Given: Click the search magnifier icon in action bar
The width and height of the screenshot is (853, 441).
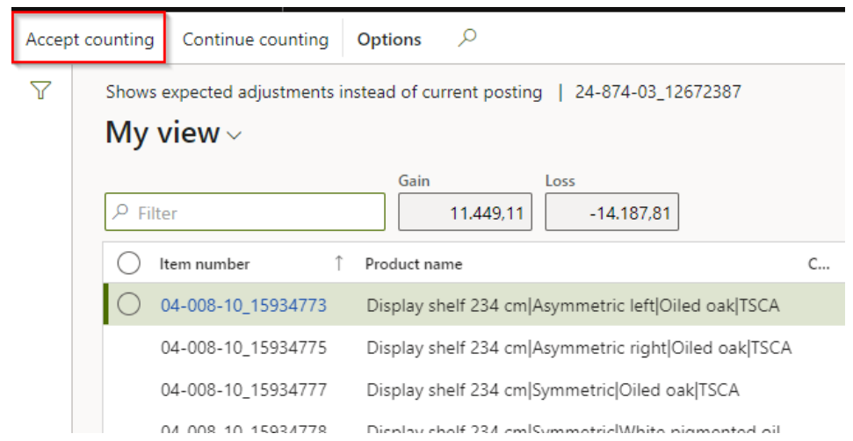Looking at the screenshot, I should 468,38.
